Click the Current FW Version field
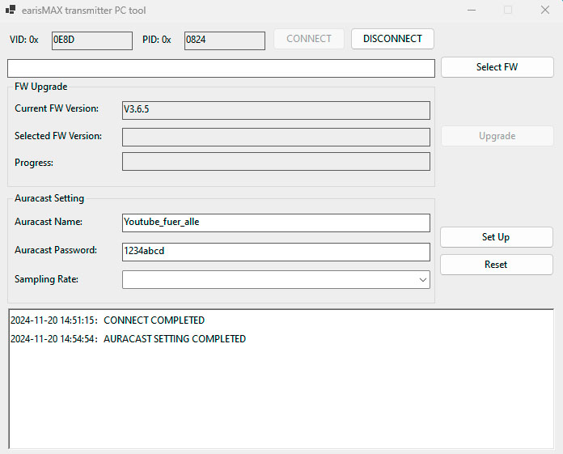The width and height of the screenshot is (563, 454). click(276, 110)
